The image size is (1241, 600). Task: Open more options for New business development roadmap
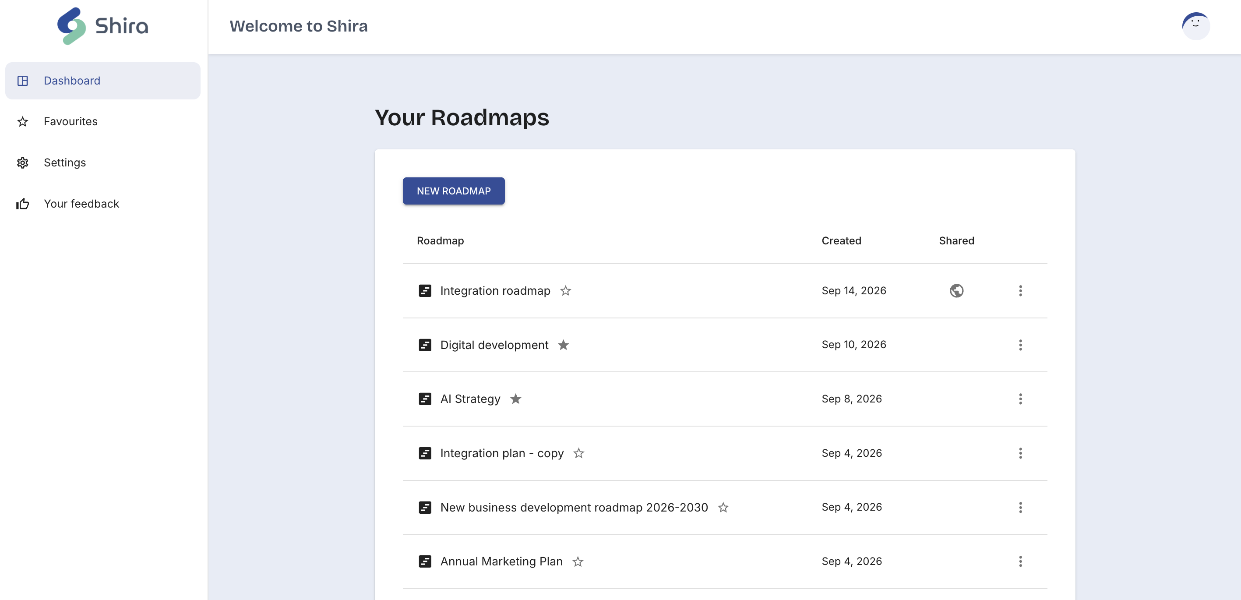tap(1020, 508)
